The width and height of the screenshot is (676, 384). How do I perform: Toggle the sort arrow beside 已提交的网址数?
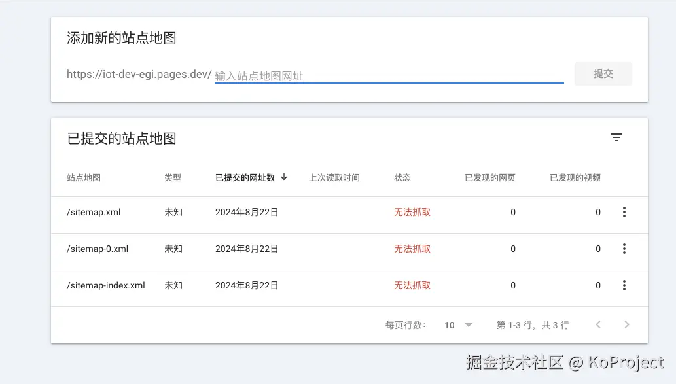[284, 177]
